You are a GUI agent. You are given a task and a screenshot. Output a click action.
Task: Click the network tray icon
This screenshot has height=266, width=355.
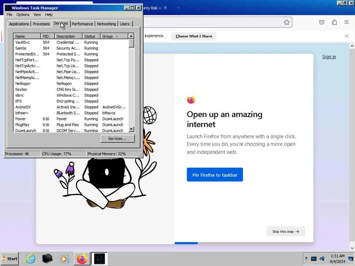coord(314,258)
